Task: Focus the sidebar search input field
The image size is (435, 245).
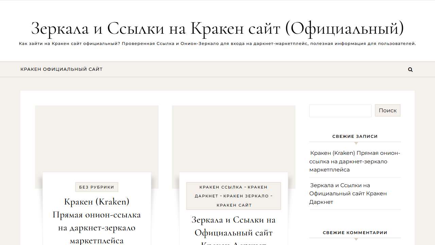Action: pyautogui.click(x=340, y=111)
